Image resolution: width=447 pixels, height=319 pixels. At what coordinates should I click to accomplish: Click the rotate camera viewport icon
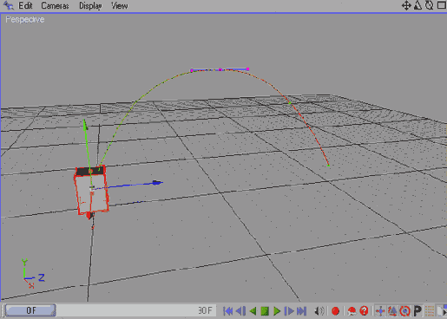(430, 5)
